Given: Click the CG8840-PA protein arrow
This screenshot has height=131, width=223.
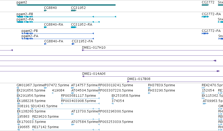Looking at the screenshot, I should (x=45, y=44).
